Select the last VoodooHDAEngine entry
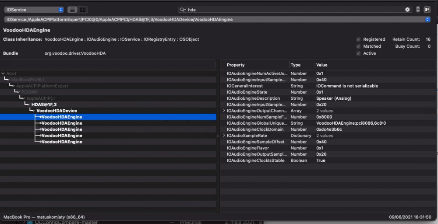This screenshot has width=438, height=224. (108, 142)
